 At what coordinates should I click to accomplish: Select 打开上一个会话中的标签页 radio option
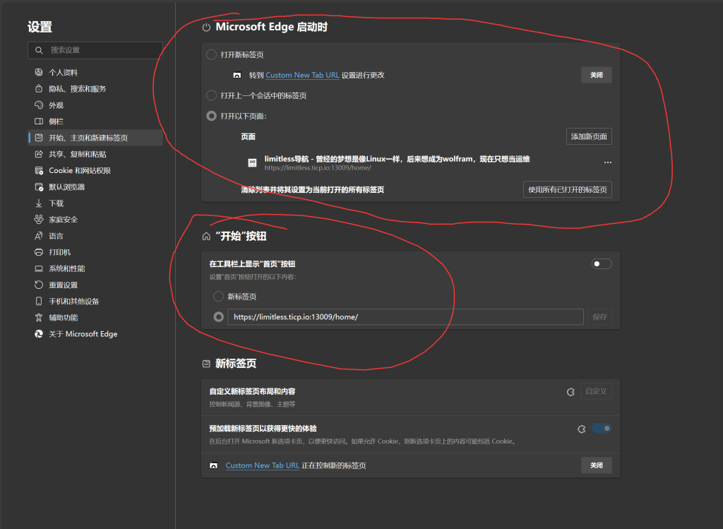coord(211,95)
